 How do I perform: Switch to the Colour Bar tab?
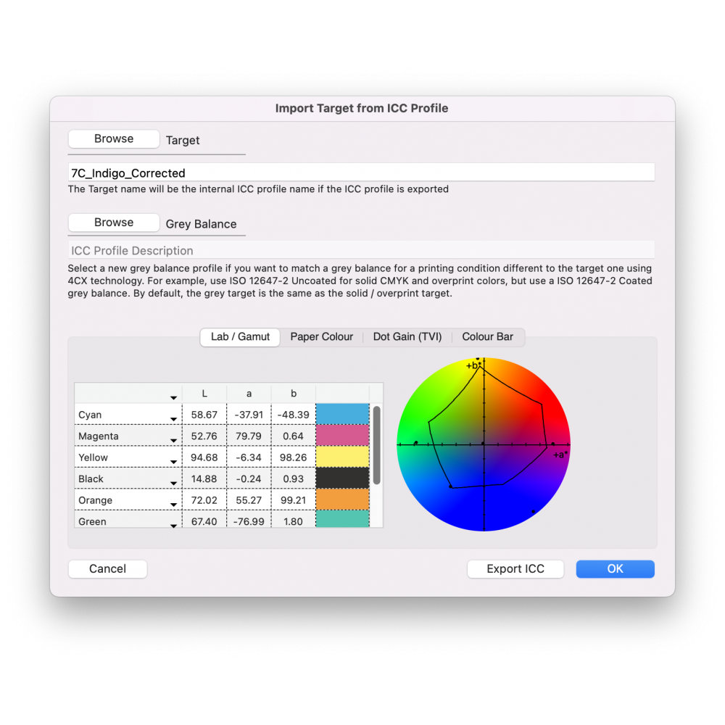click(x=487, y=336)
